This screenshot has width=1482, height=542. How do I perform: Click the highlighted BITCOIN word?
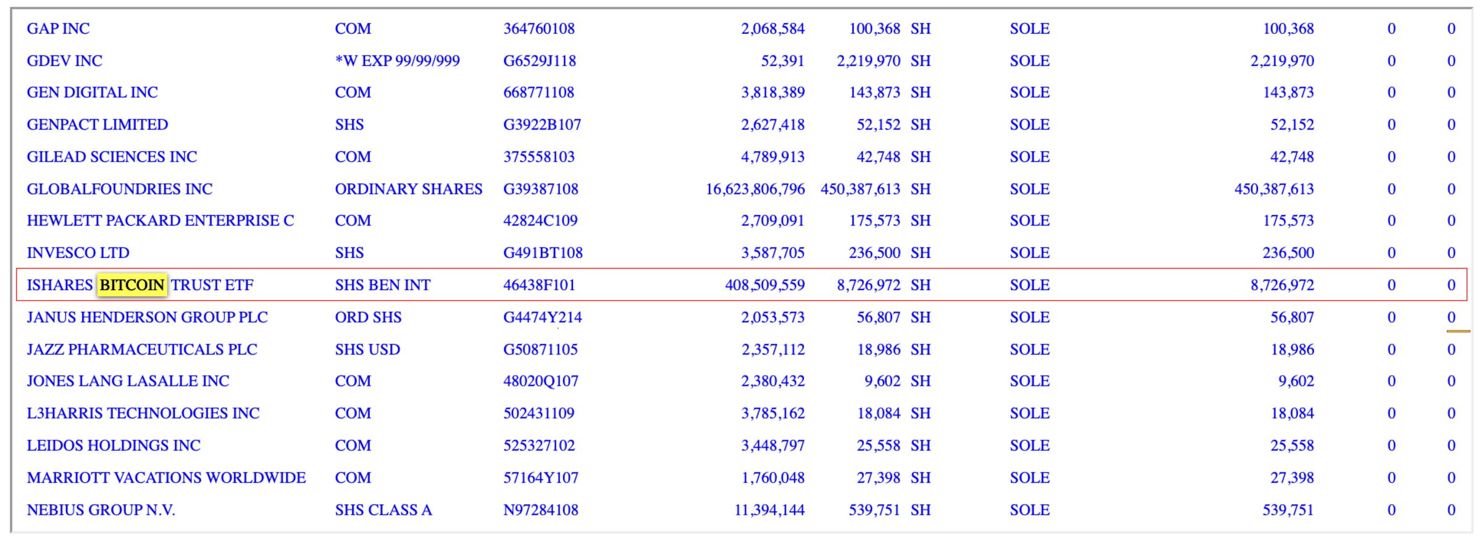pos(132,285)
